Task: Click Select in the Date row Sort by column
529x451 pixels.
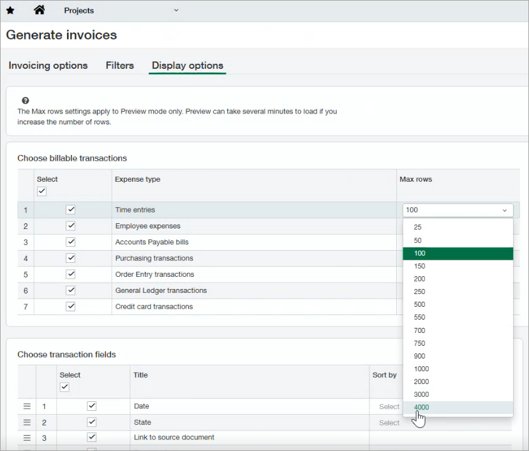Action: [389, 406]
